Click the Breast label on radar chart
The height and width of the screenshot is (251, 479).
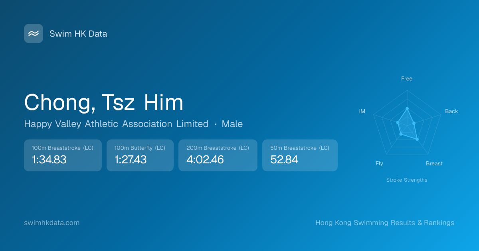(434, 163)
